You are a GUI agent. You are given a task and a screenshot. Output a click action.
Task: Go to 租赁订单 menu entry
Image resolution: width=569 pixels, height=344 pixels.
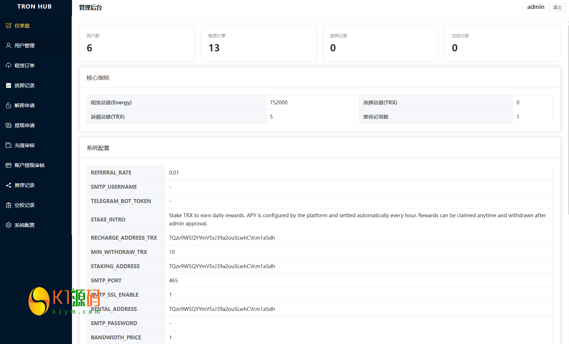pos(36,66)
